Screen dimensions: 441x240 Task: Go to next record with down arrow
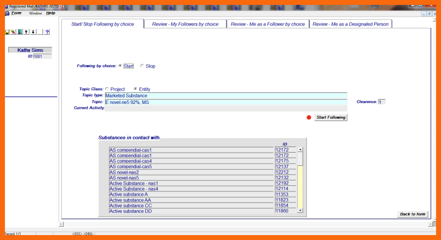33,32
